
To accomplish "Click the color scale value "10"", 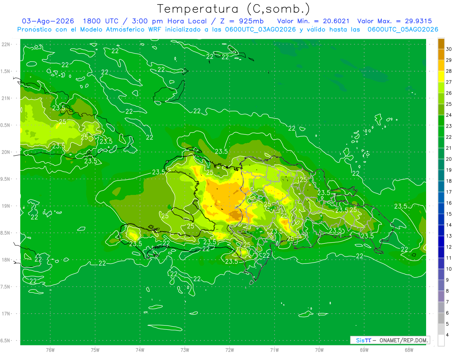I will tap(449, 269).
